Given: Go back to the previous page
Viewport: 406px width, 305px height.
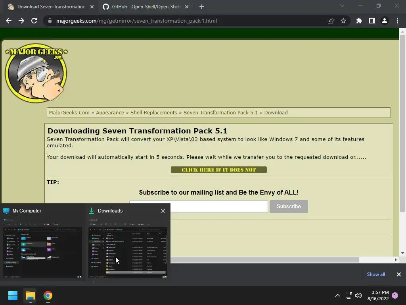Looking at the screenshot, I should click(9, 21).
